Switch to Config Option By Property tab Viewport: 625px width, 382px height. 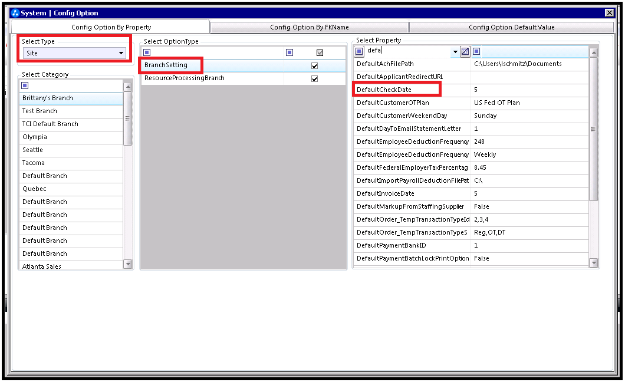pyautogui.click(x=111, y=27)
